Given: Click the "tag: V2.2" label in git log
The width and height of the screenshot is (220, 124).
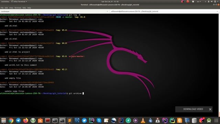Looking at the screenshot, I should coord(61,69).
